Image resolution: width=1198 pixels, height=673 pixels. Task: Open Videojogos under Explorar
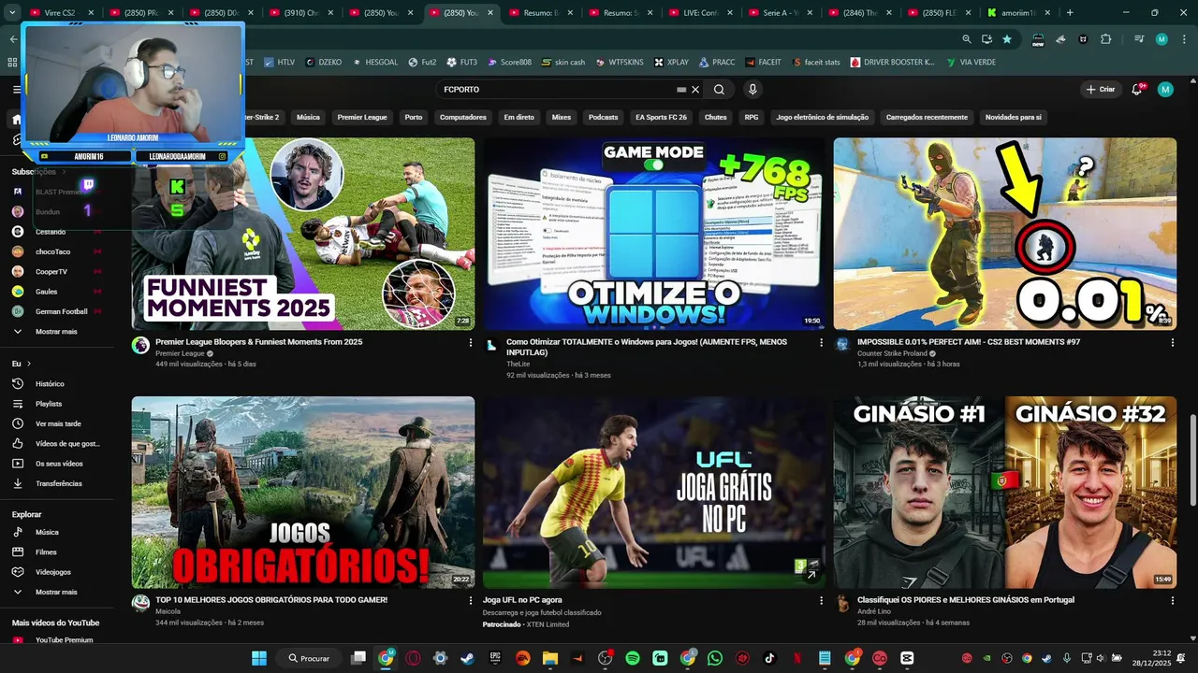[53, 572]
